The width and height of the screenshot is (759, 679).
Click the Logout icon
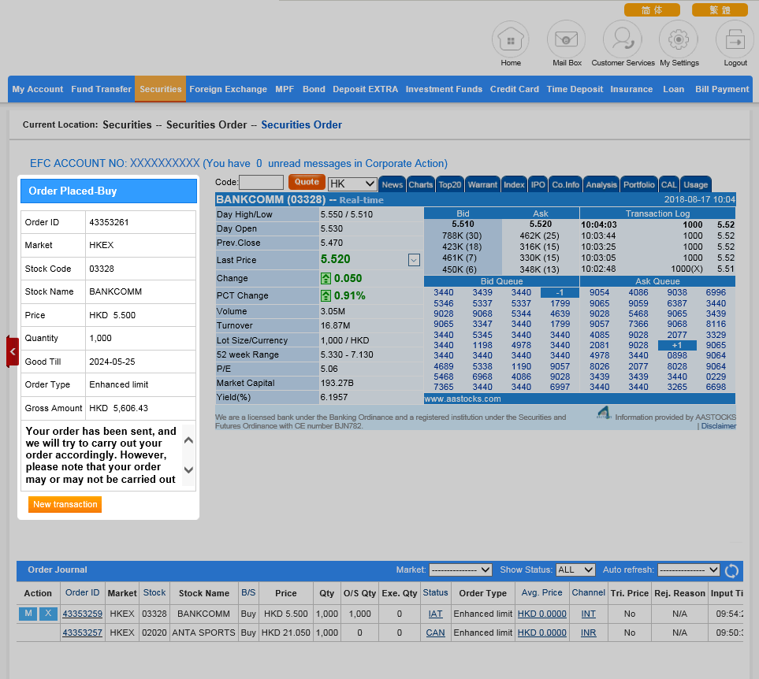coord(735,39)
